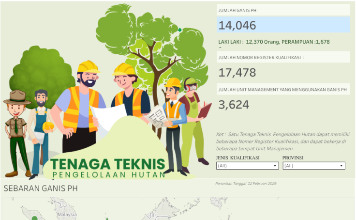Viewport: 356px width, 220px height.
Task: Click the Sebaran Ganis PH heading
Action: [x=40, y=188]
